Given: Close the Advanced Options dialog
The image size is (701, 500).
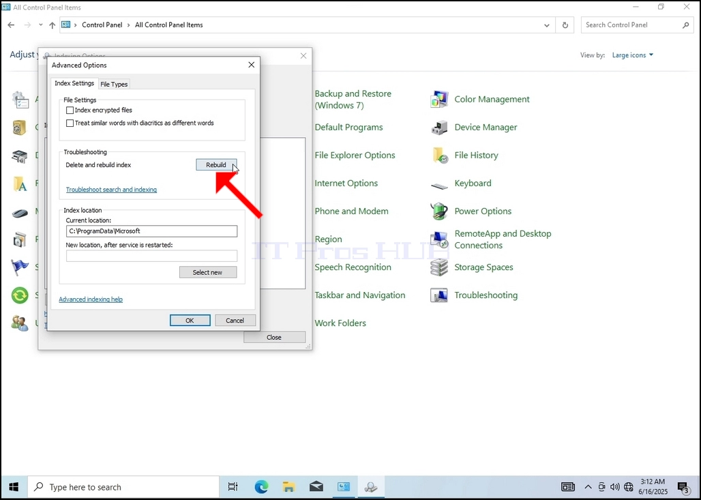Looking at the screenshot, I should tap(251, 65).
